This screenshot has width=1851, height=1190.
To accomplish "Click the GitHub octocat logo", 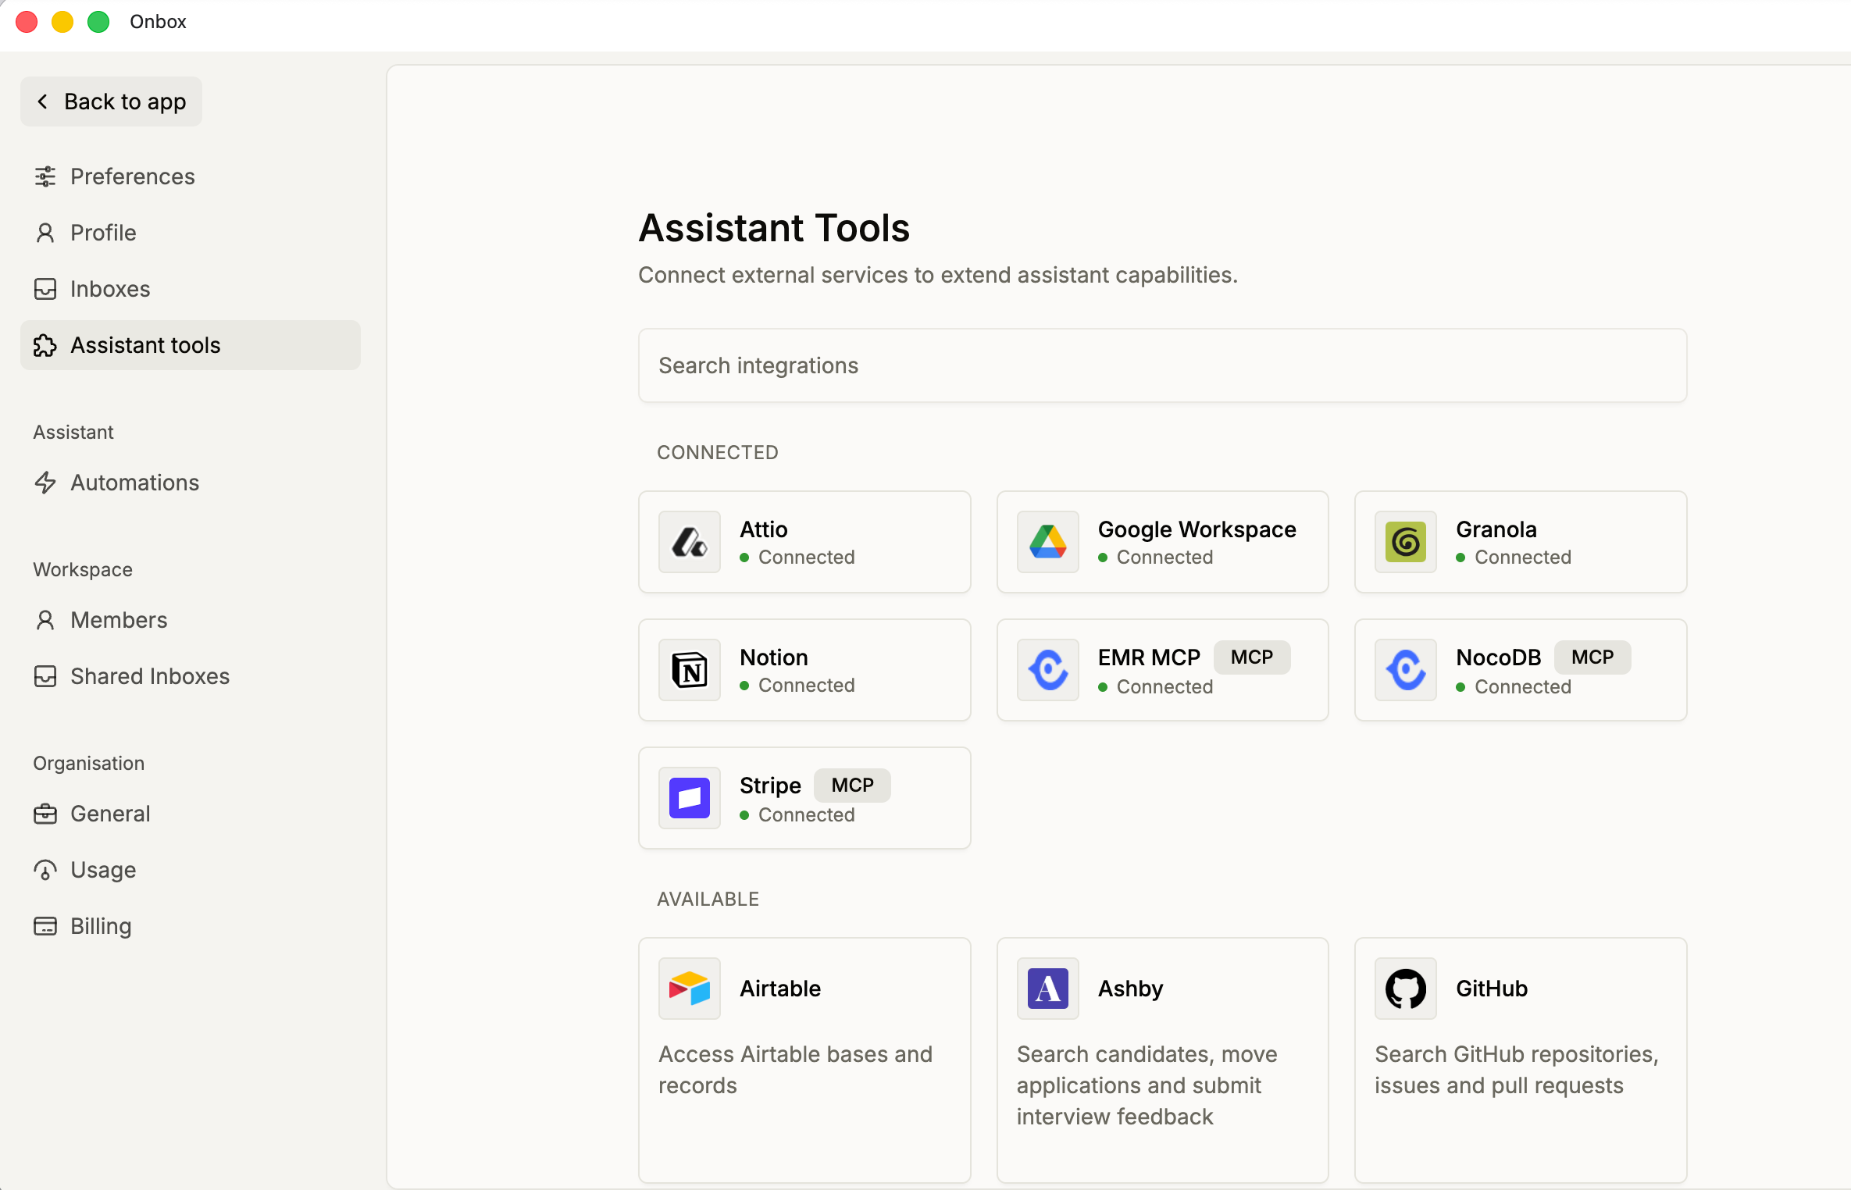I will 1406,989.
